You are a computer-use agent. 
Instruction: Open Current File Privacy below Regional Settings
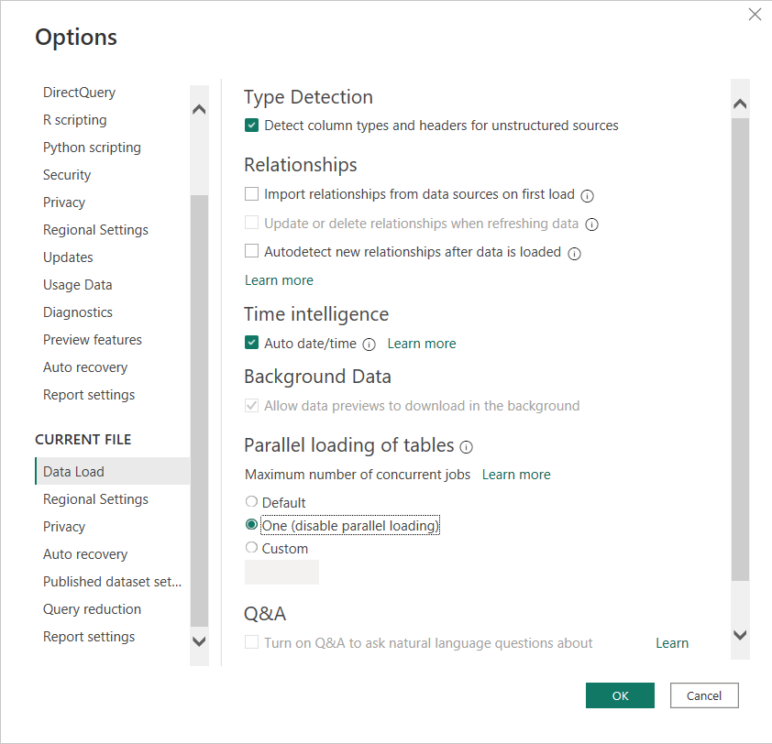pyautogui.click(x=64, y=527)
